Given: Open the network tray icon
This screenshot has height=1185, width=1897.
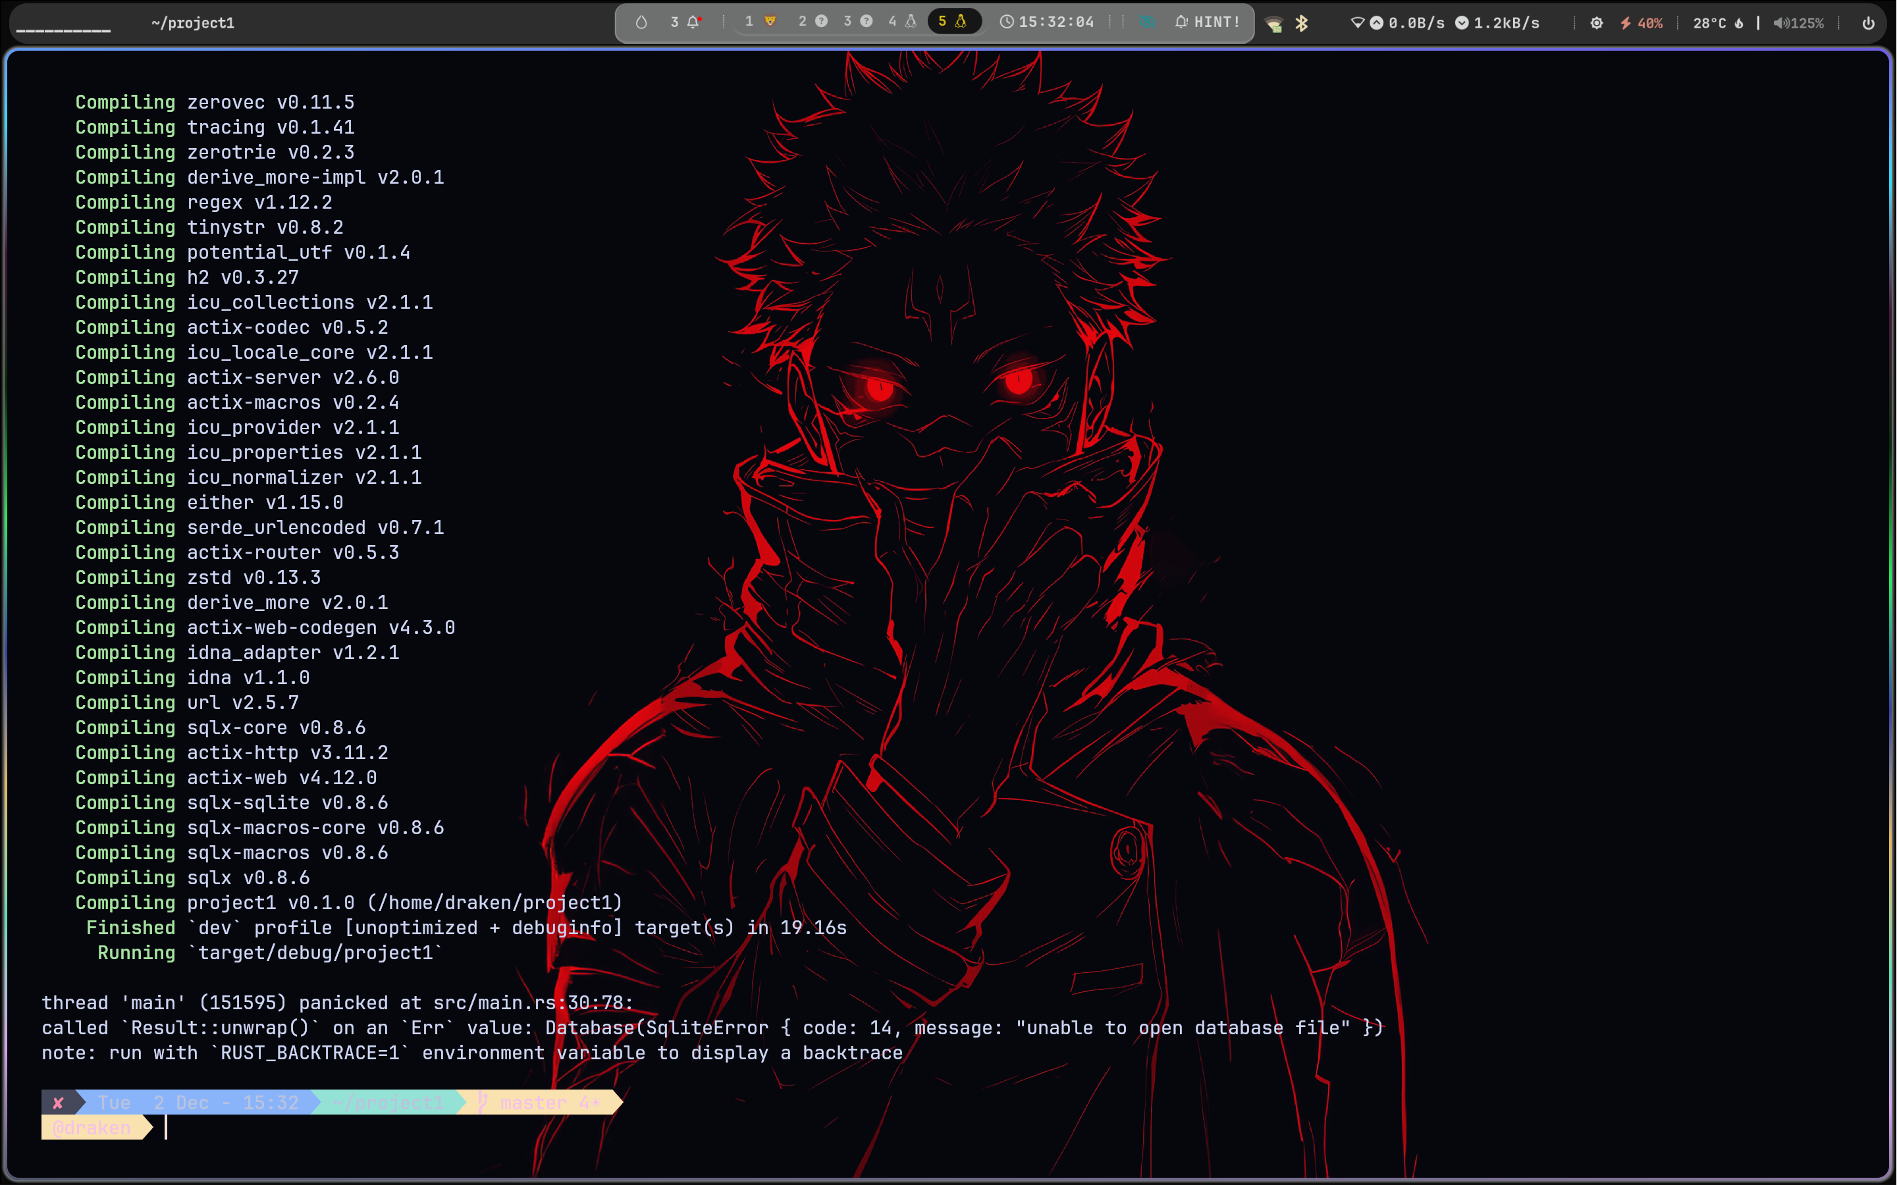Looking at the screenshot, I should [1274, 24].
